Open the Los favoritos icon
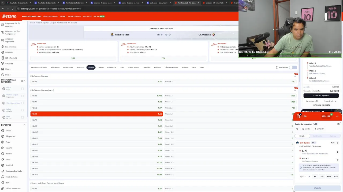This screenshot has height=192, width=343. tap(3, 47)
